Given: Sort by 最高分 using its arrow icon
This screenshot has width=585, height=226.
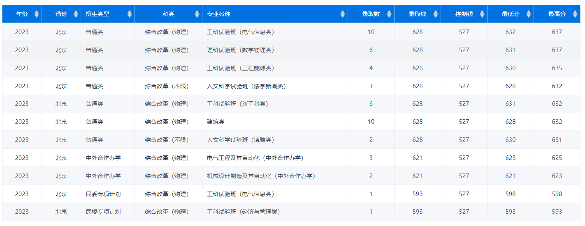Looking at the screenshot, I should [575, 14].
